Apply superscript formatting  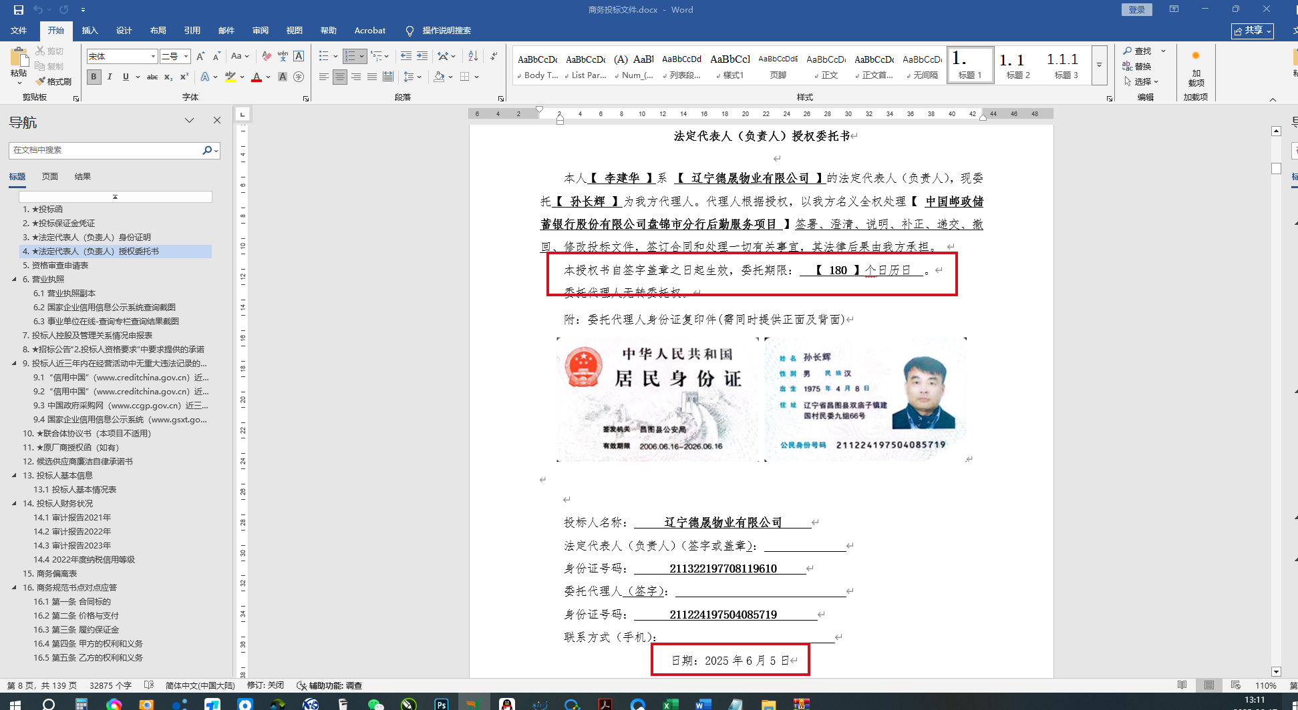[x=184, y=77]
